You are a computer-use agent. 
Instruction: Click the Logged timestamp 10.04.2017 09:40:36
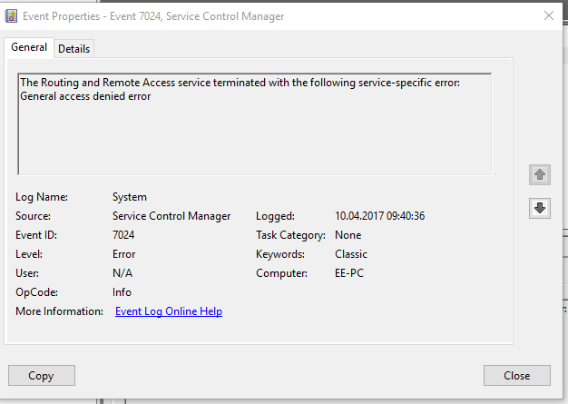[380, 216]
